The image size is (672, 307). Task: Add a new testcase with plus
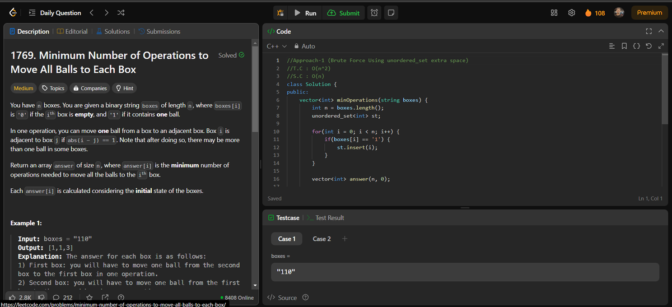tap(344, 239)
